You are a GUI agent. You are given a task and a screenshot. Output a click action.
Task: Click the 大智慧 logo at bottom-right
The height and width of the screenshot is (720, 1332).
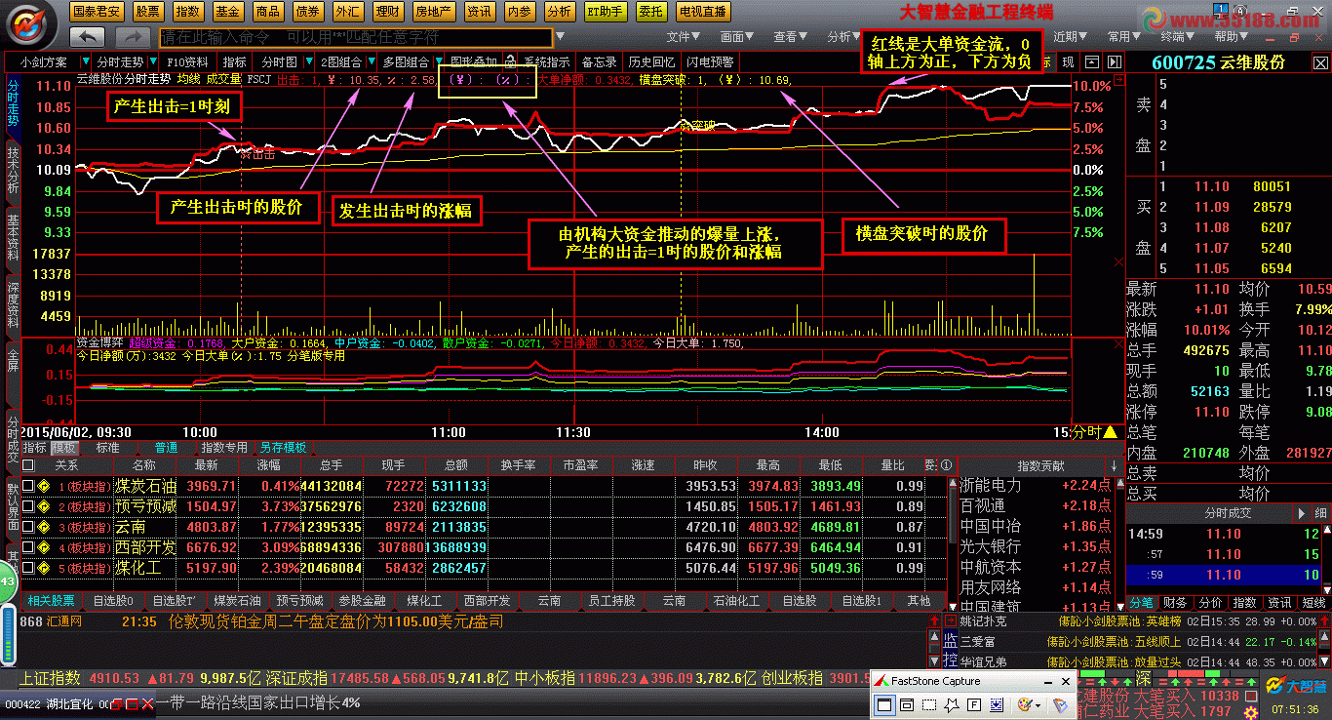[x=1295, y=686]
